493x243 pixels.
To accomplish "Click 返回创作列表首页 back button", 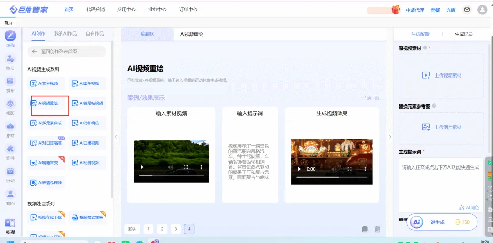I will point(67,52).
